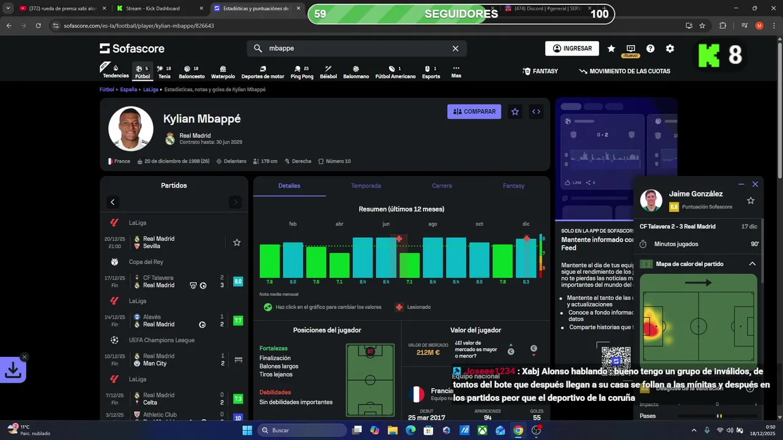Viewport: 783px width, 440px height.
Task: Select the Béisbol sport icon
Action: [328, 72]
